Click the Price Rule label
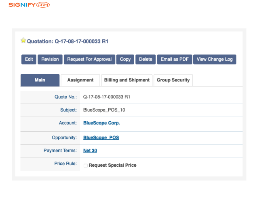The width and height of the screenshot is (253, 201). (65, 164)
